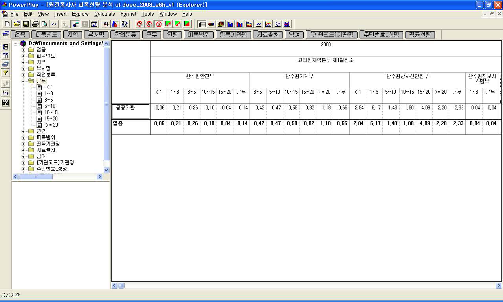Screen dimensions: 503x302
Task: Expand the 업종 folder in the tree
Action: [x=23, y=49]
